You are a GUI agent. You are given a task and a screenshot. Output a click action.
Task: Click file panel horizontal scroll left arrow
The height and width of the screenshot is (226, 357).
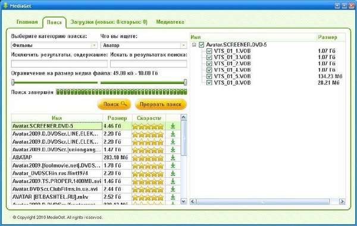193,202
